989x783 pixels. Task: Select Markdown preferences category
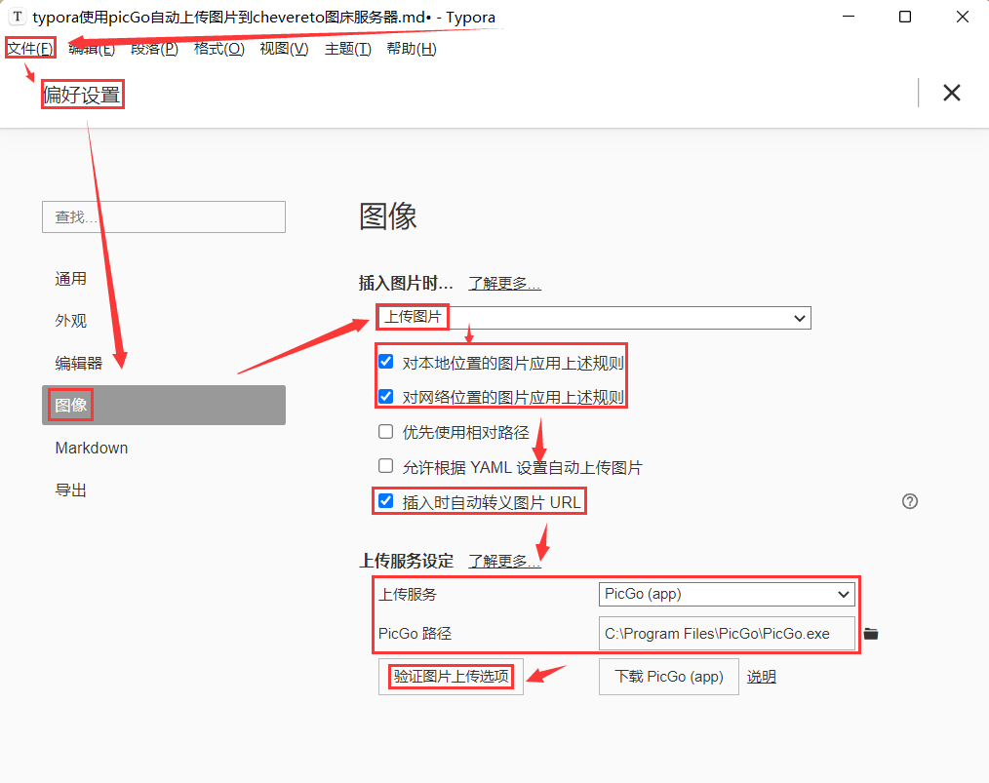point(163,448)
